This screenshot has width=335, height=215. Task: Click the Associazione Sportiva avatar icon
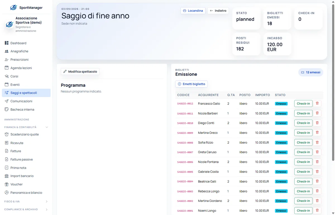9,24
